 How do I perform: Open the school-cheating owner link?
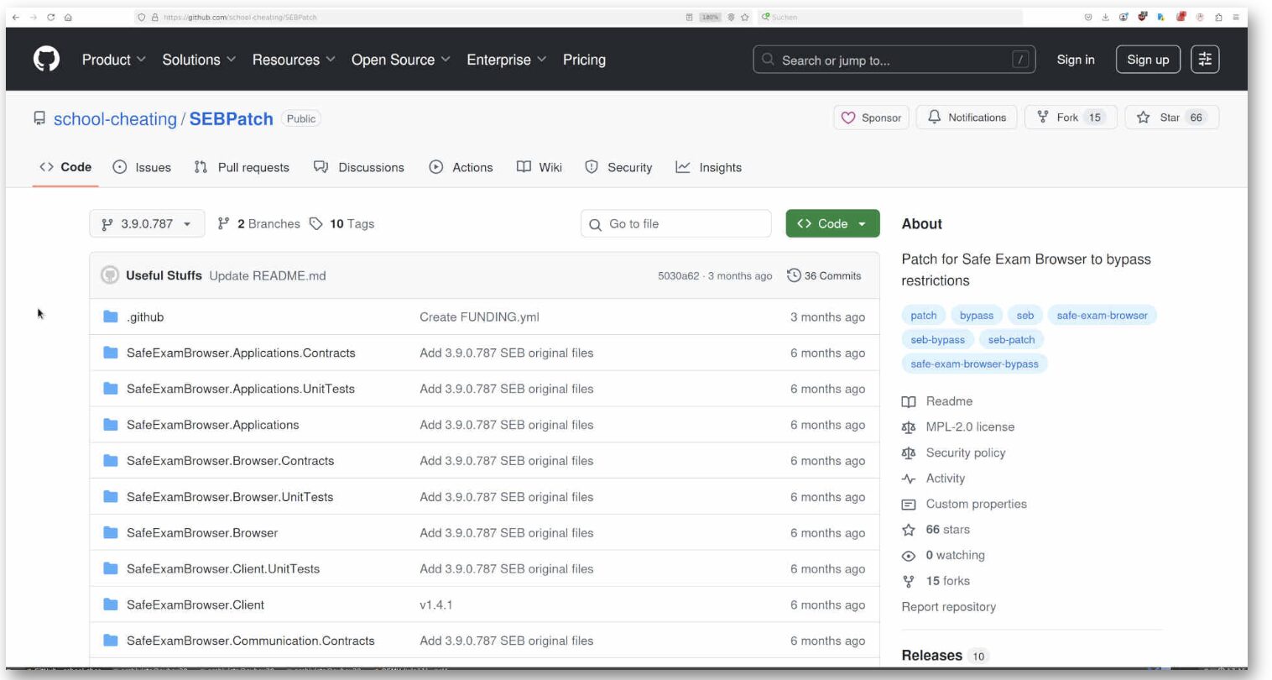click(x=115, y=119)
